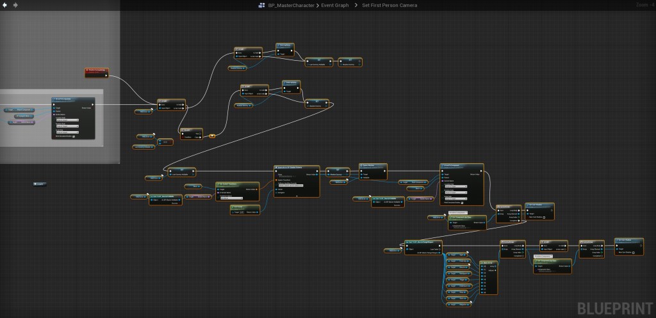Select the Make Array node header

[489, 262]
